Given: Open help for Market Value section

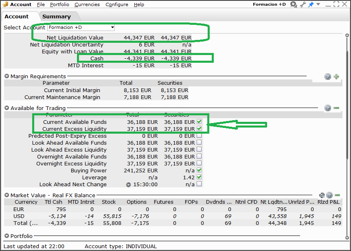Looking at the screenshot, I should point(329,196).
